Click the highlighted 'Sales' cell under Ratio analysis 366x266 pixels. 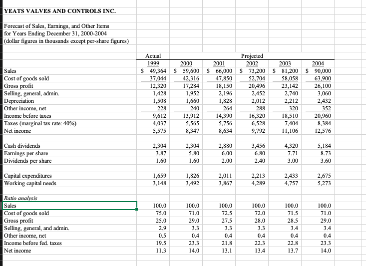pyautogui.click(x=70, y=206)
